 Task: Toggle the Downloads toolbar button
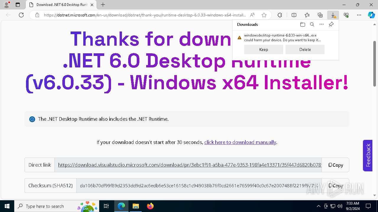coord(333,15)
